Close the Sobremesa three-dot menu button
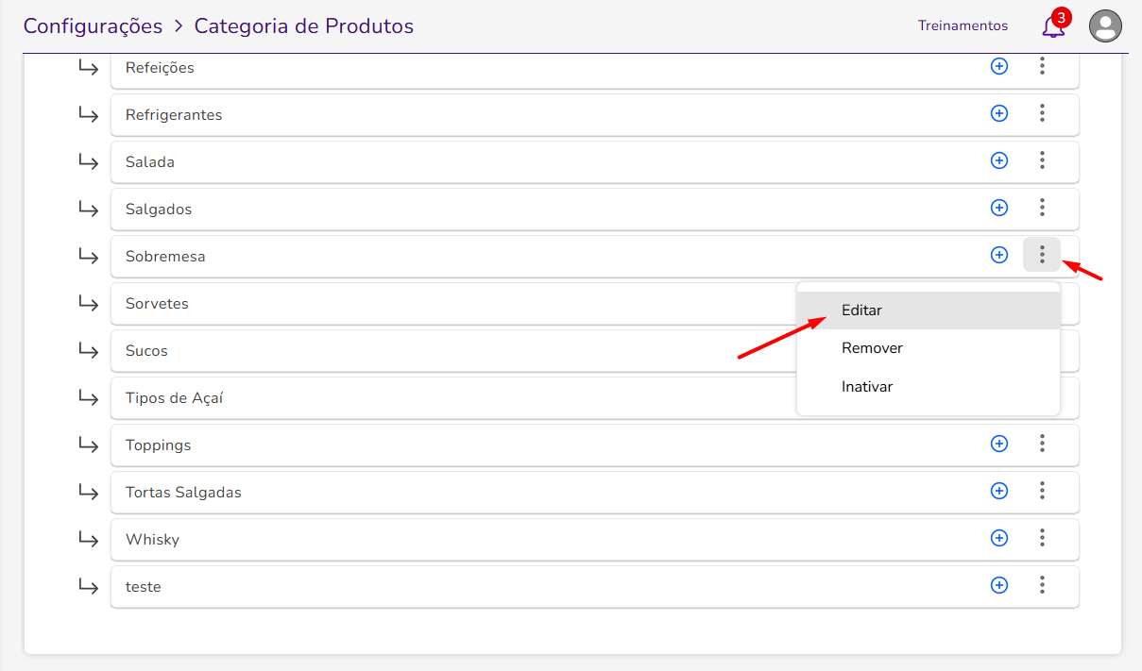 coord(1042,255)
